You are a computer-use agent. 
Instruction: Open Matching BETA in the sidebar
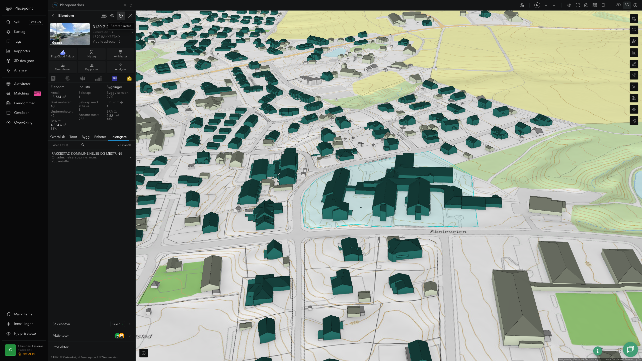point(24,94)
